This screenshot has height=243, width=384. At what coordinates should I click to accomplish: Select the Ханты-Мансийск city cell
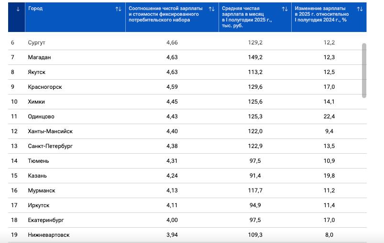50,131
